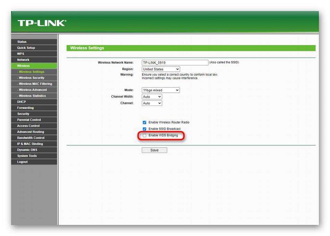The height and width of the screenshot is (236, 330).
Task: Open the Forwarding menu
Action: (x=34, y=108)
